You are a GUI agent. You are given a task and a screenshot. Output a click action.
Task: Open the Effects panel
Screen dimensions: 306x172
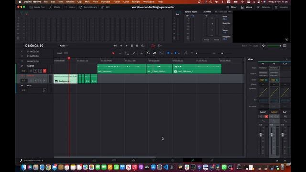[x=55, y=7]
